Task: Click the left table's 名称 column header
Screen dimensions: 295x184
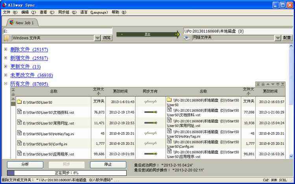Action: [53, 92]
